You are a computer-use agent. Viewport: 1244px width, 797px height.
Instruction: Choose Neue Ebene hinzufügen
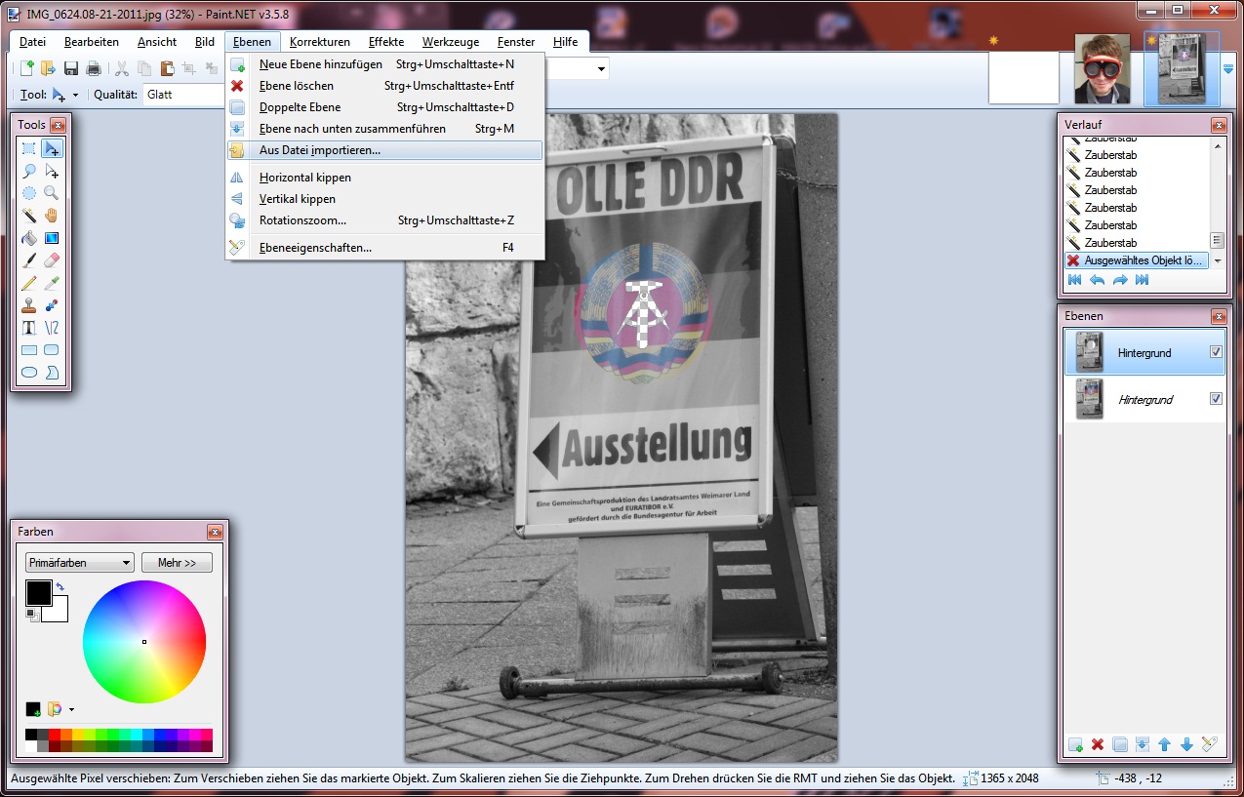385,64
